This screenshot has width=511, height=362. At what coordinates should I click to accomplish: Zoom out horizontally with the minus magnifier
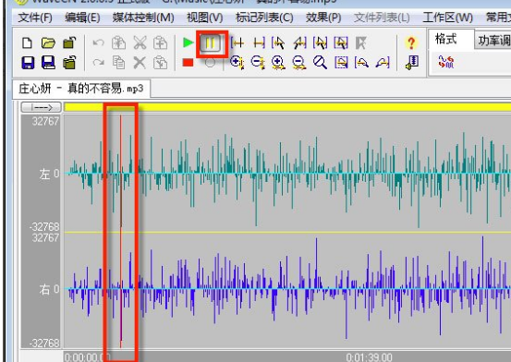tap(299, 62)
